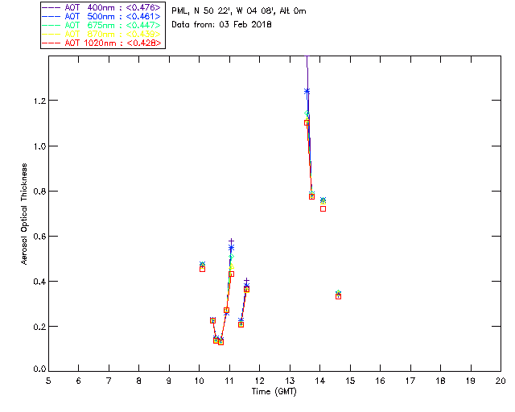Viewport: 515px width, 412px height.
Task: Click the 400nm average value <0.476>
Action: (143, 7)
